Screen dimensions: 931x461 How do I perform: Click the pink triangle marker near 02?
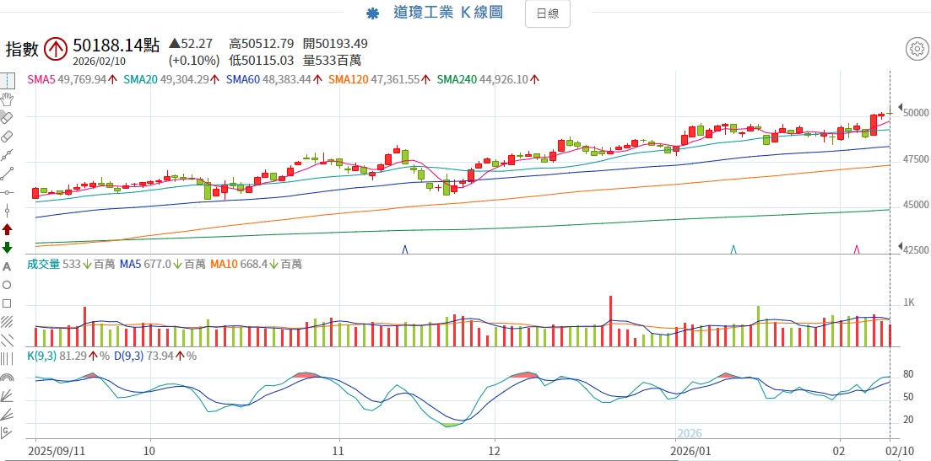[857, 249]
